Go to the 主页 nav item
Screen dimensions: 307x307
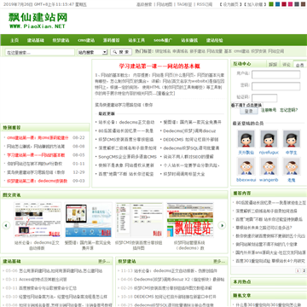tap(14, 40)
